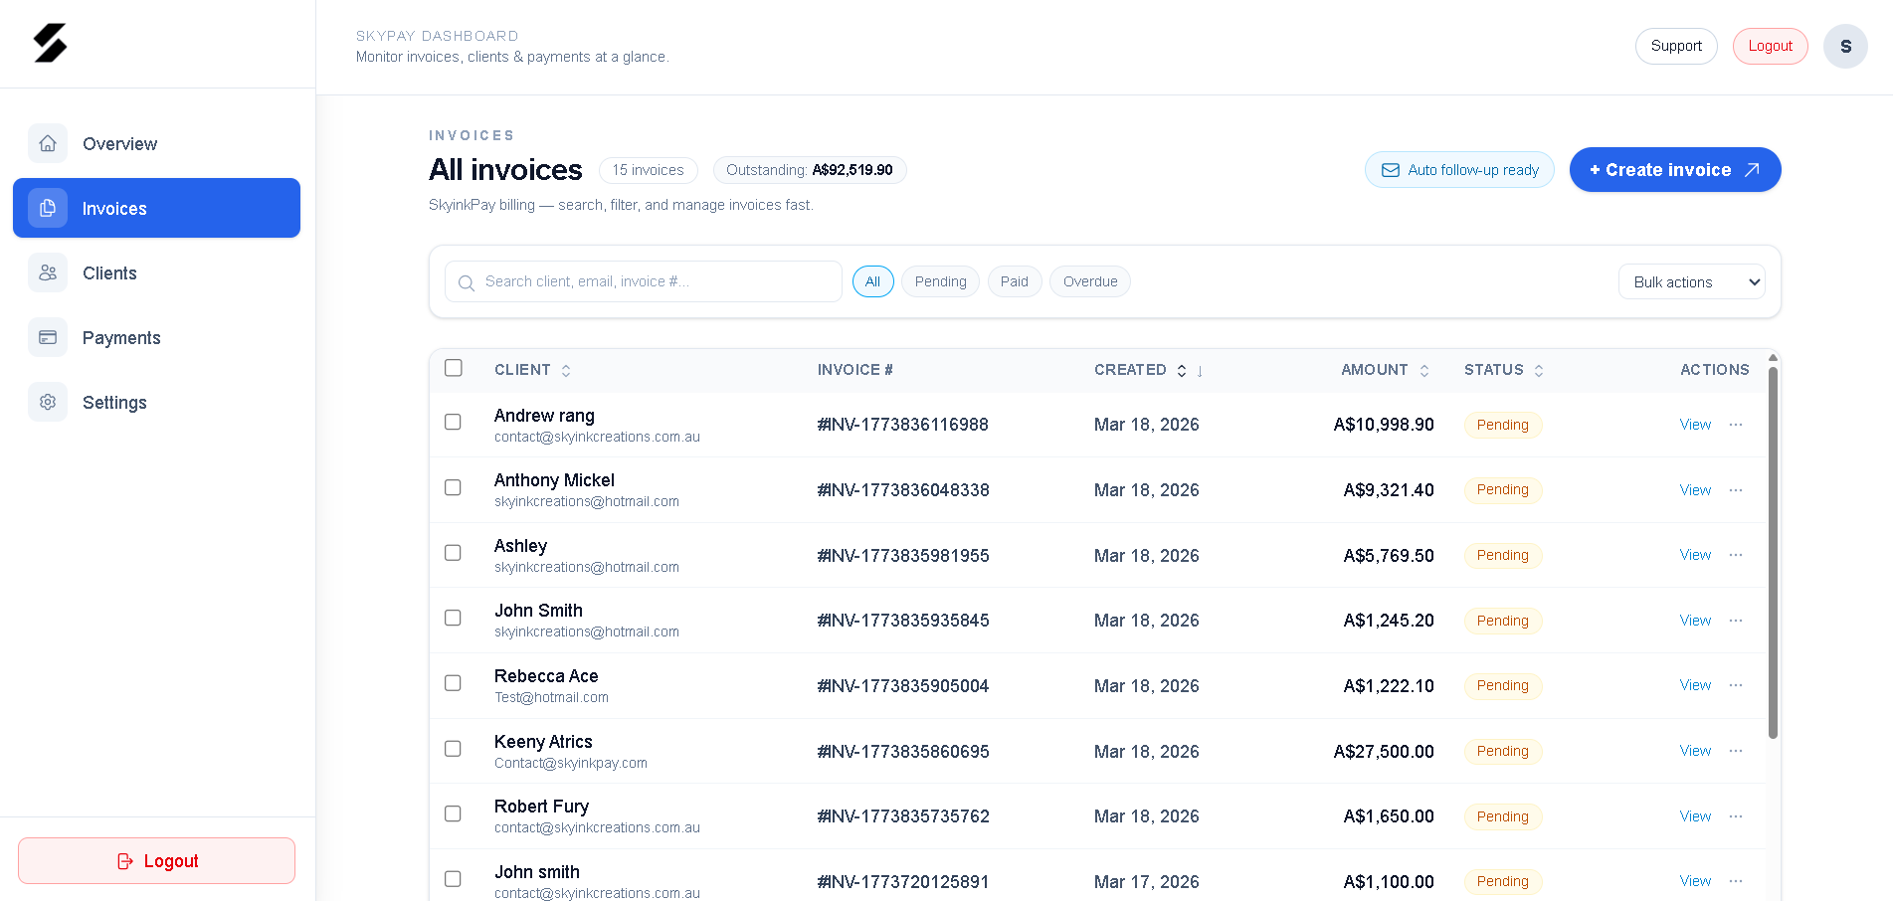Open the user avatar "S" in header
The height and width of the screenshot is (901, 1893).
pyautogui.click(x=1844, y=47)
